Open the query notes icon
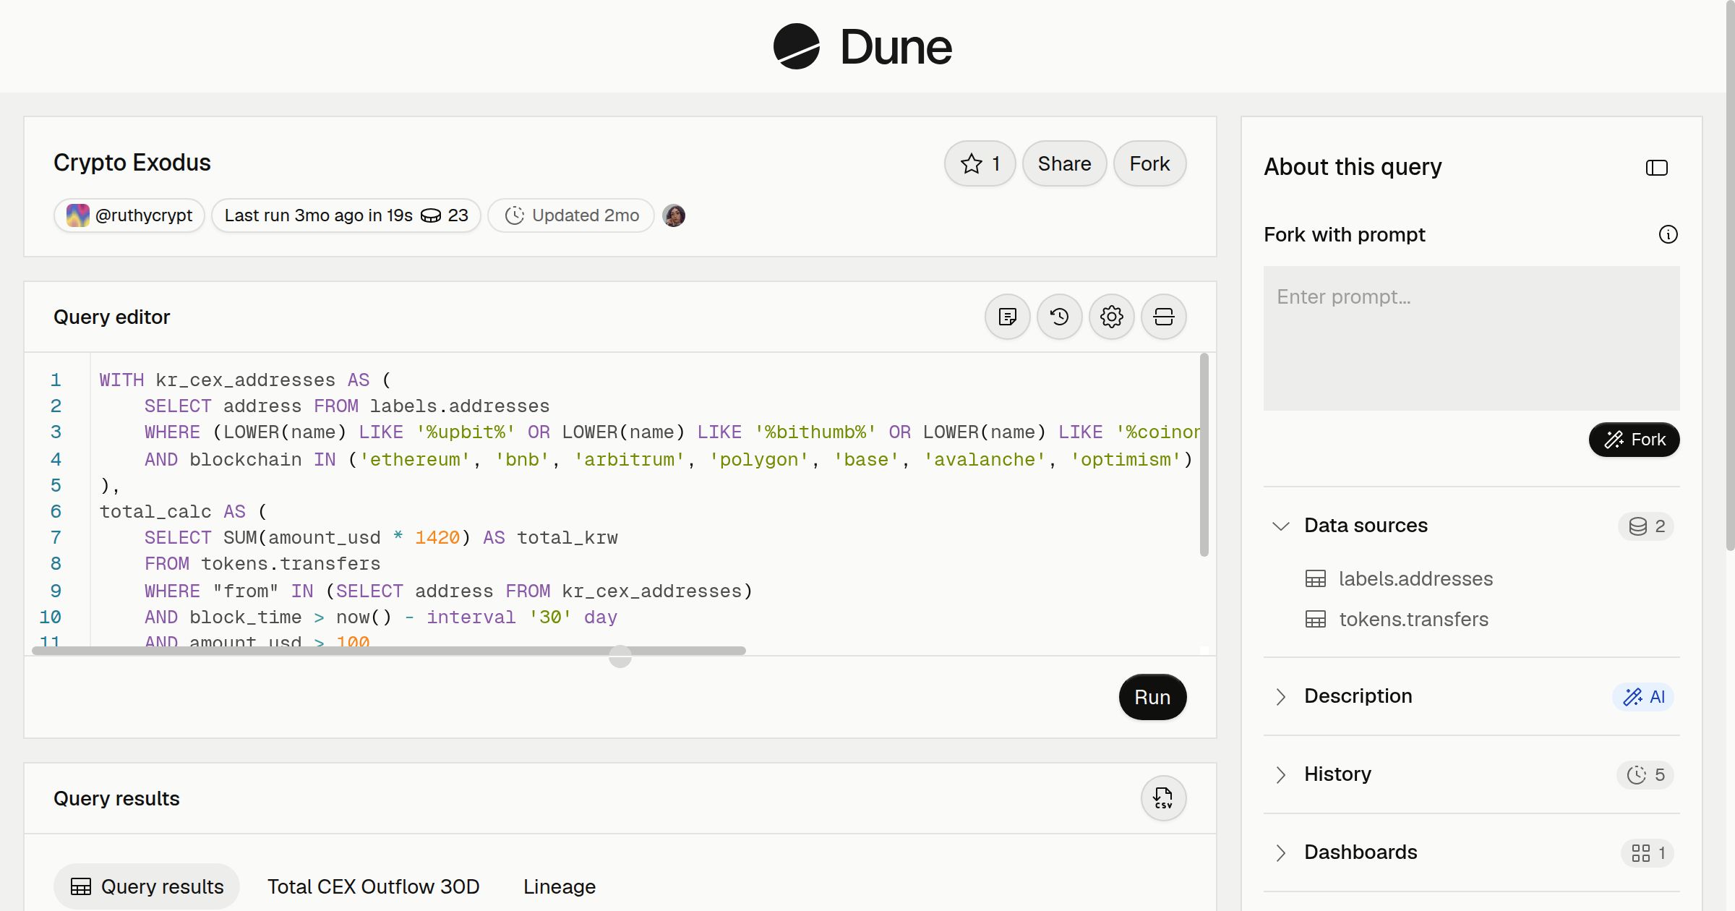Image resolution: width=1735 pixels, height=911 pixels. (1007, 317)
